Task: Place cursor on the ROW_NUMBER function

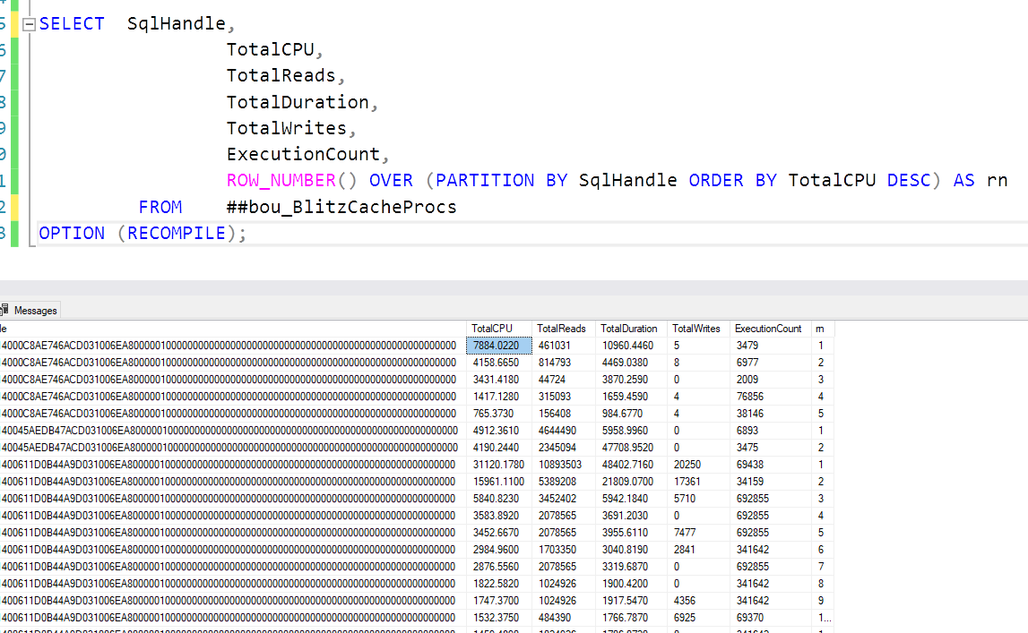Action: click(x=281, y=180)
